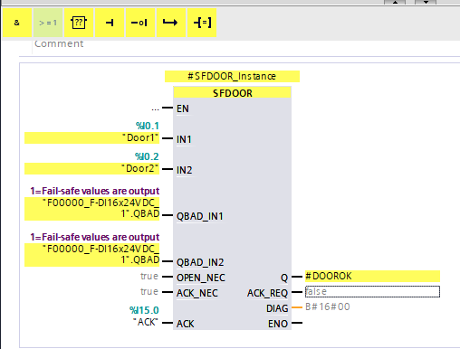
Task: Click the IN1 input pin label
Action: pos(184,139)
